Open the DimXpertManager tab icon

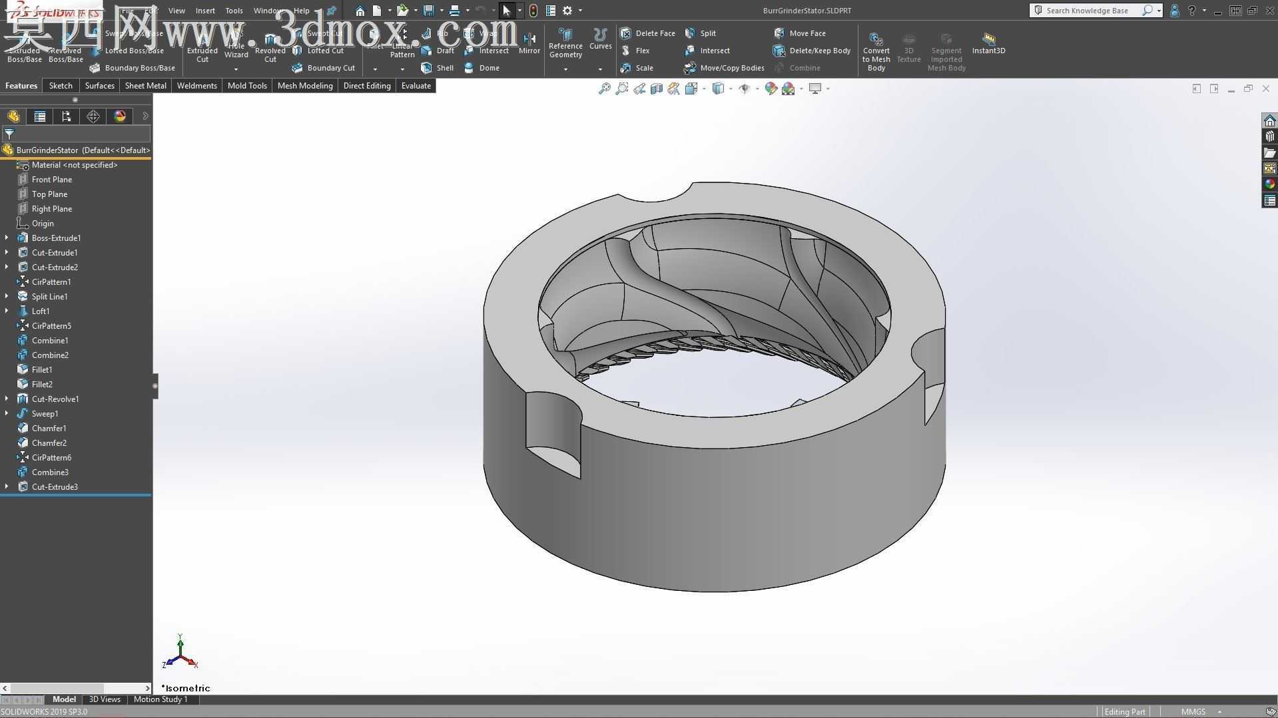coord(93,116)
